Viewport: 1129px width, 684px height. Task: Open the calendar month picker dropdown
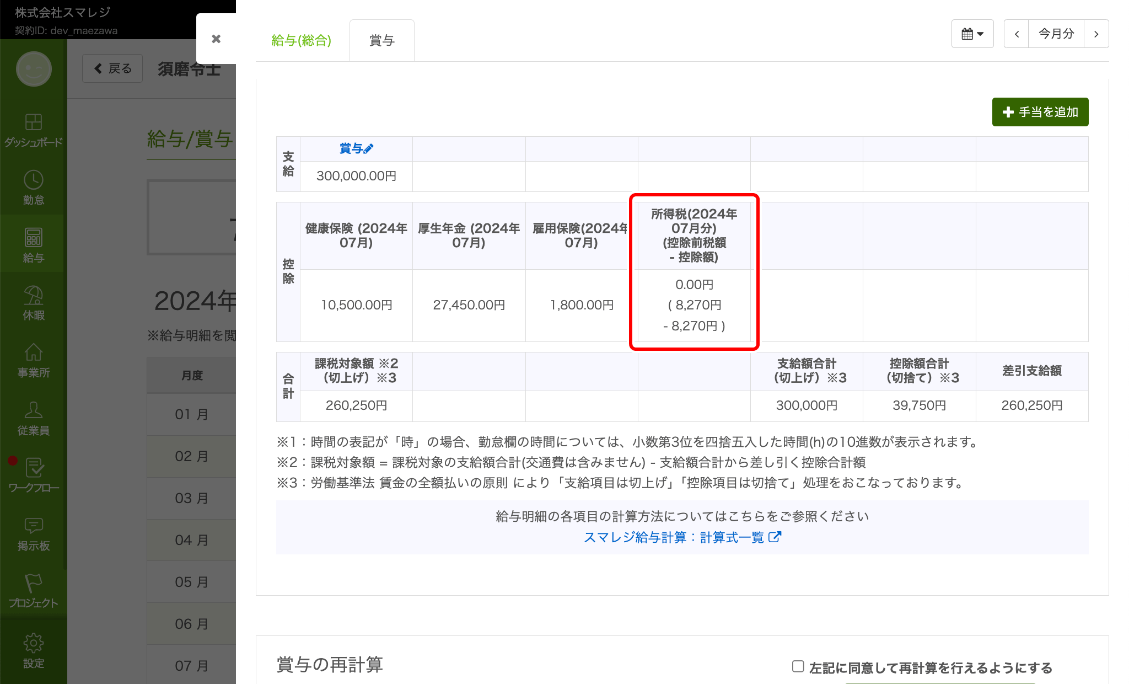(972, 34)
